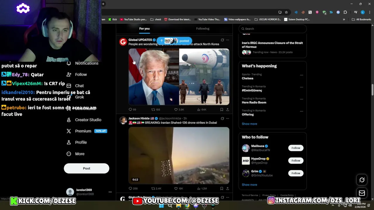Play the Dubai drone strike video

pos(179,155)
